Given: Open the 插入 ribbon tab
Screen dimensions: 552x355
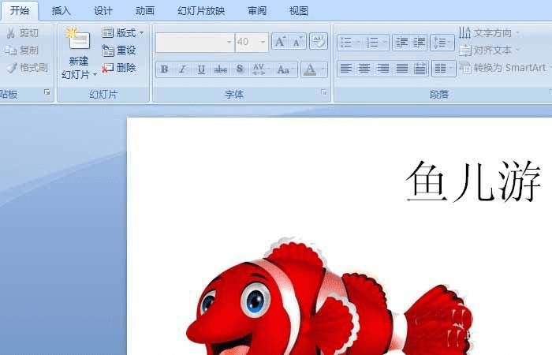Looking at the screenshot, I should [x=62, y=11].
